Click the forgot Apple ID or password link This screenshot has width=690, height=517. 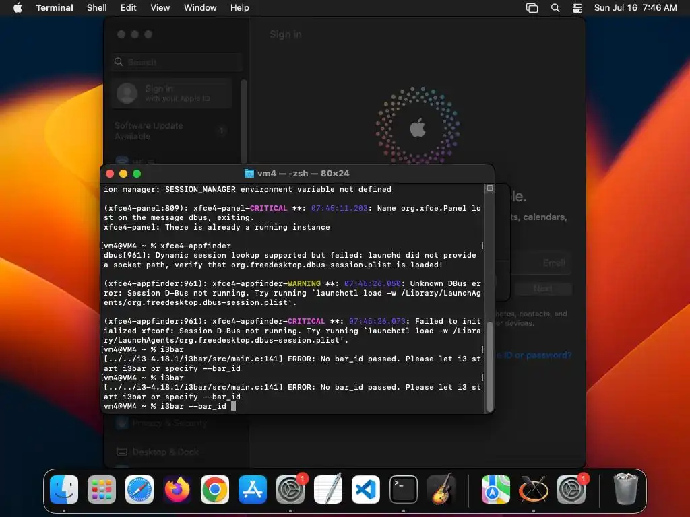tap(534, 355)
